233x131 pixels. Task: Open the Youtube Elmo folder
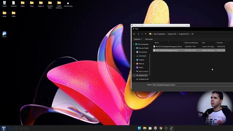click(50, 5)
